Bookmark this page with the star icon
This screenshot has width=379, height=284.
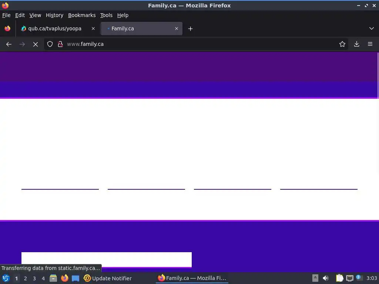[x=342, y=44]
